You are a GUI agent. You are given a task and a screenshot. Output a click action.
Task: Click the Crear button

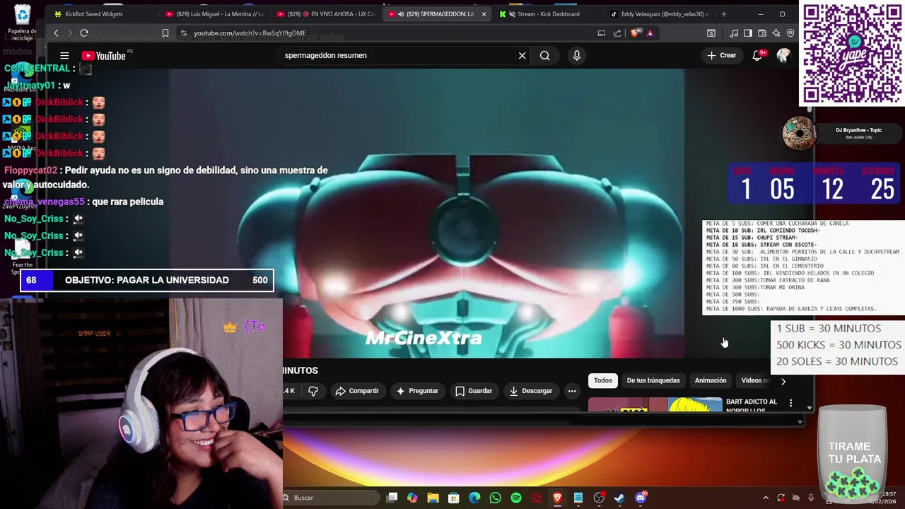(x=721, y=55)
